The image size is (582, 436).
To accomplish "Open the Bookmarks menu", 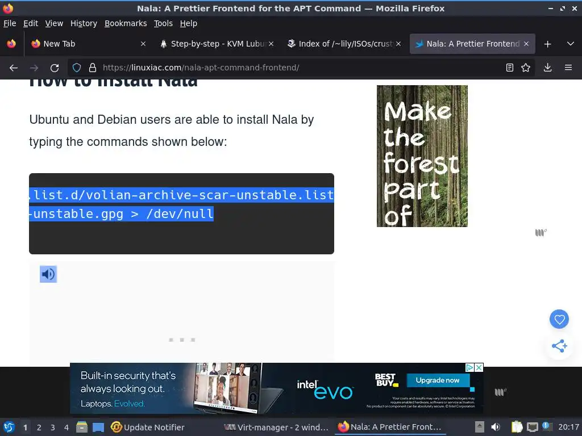I will point(126,23).
